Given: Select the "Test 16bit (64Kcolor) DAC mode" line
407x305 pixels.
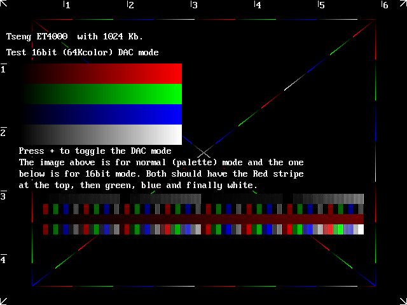Looking at the screenshot, I should [x=82, y=52].
